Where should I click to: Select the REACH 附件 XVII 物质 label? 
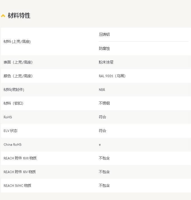point(20,158)
